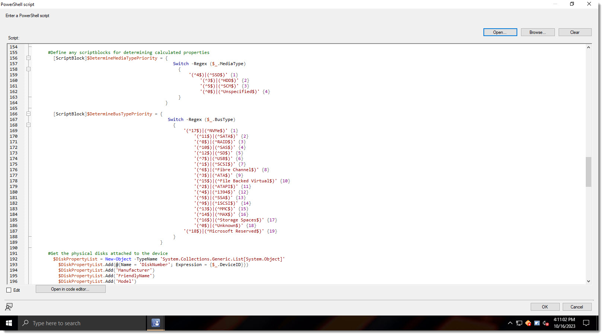Click the Fibre Channel regex line
The height and width of the screenshot is (336, 604).
click(x=231, y=170)
